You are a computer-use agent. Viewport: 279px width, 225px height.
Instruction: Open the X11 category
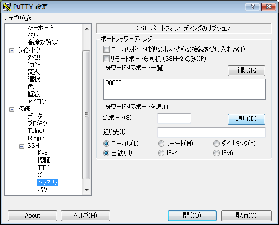pos(42,175)
